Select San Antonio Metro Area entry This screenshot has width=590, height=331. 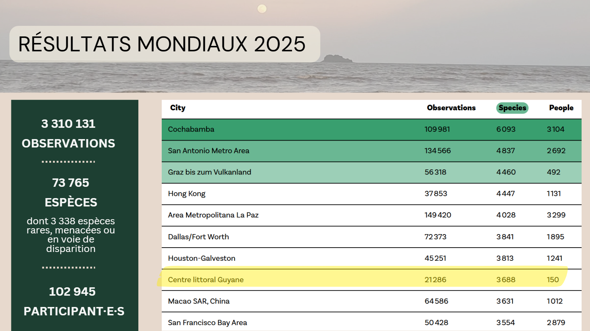[208, 151]
